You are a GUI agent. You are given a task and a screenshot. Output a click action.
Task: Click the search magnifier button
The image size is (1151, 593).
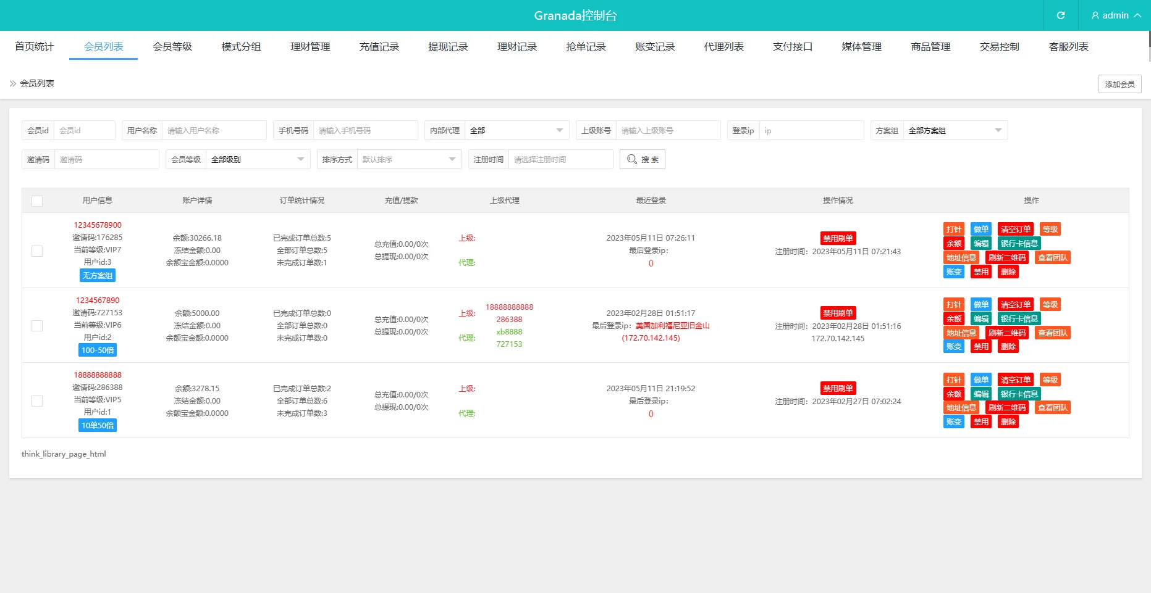pyautogui.click(x=642, y=159)
